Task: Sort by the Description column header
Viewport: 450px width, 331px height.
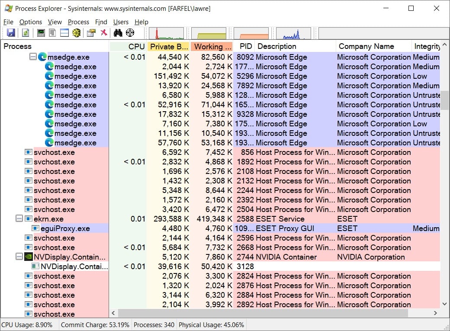Action: tap(295, 46)
